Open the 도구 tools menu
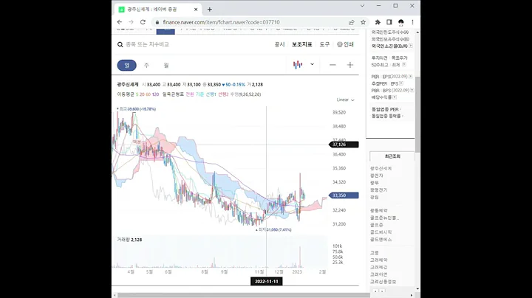The image size is (532, 298). click(324, 44)
